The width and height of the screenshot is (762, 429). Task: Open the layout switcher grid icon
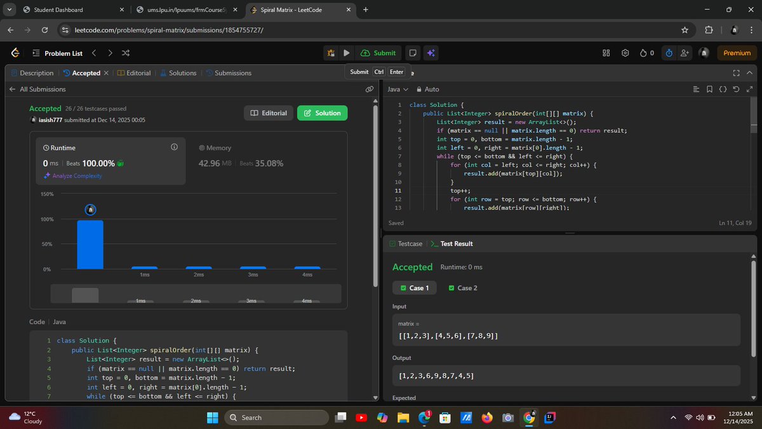(x=606, y=53)
